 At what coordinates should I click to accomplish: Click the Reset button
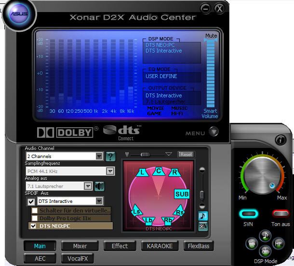tap(186, 154)
